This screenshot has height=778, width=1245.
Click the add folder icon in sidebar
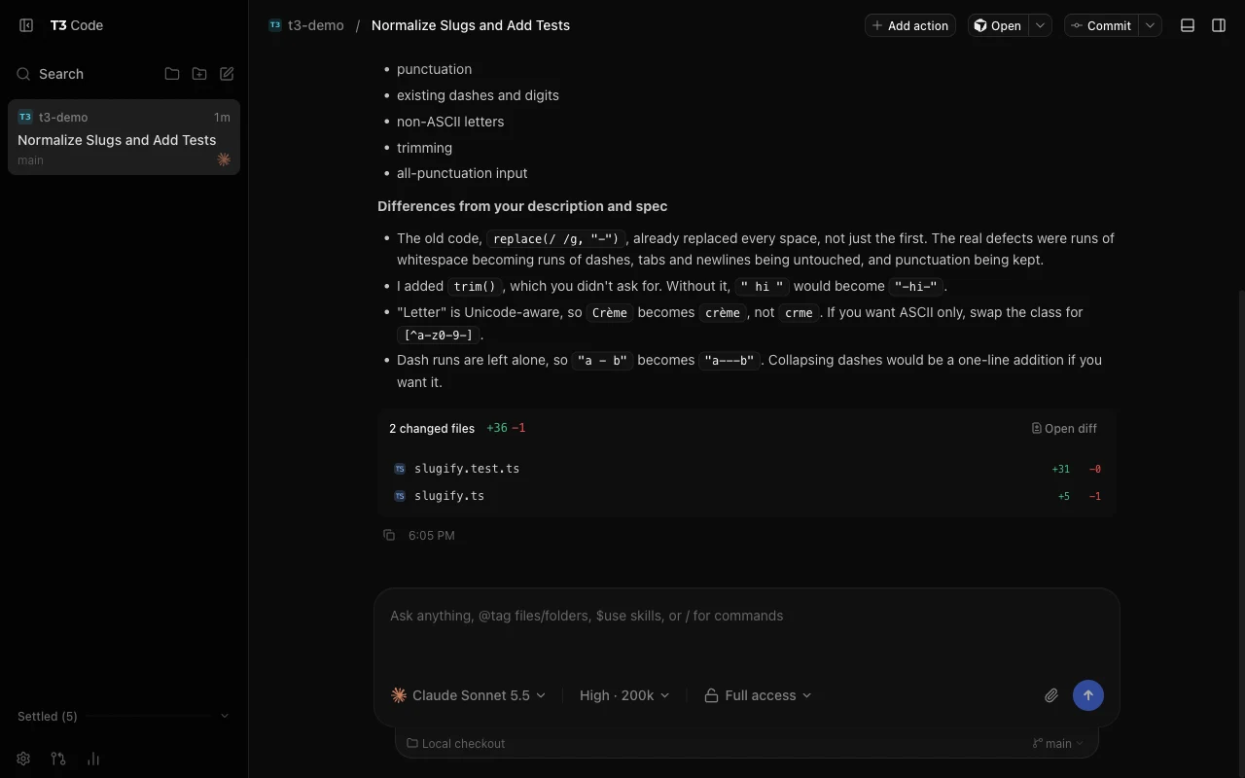pos(199,74)
